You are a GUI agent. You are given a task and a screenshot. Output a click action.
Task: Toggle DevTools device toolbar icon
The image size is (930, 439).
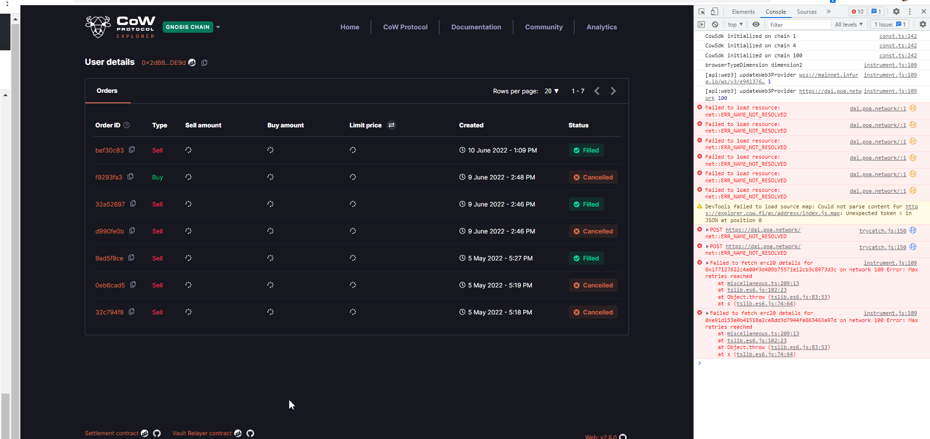tap(714, 11)
